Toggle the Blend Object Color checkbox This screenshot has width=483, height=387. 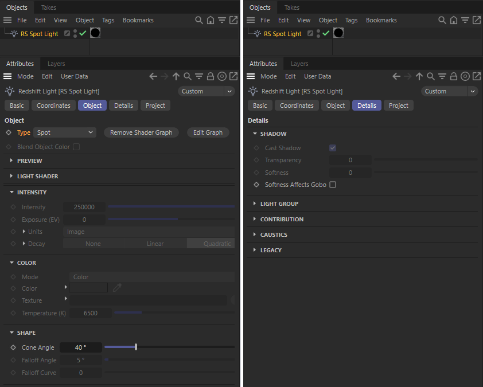(x=76, y=147)
